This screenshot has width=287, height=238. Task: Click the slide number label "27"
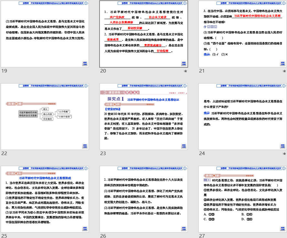pos(202,236)
